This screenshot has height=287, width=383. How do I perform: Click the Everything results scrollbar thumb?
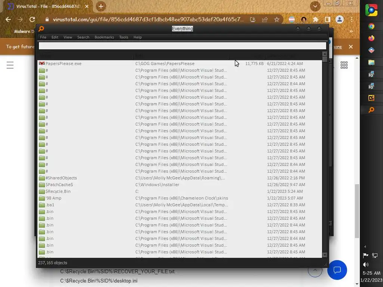(x=325, y=59)
